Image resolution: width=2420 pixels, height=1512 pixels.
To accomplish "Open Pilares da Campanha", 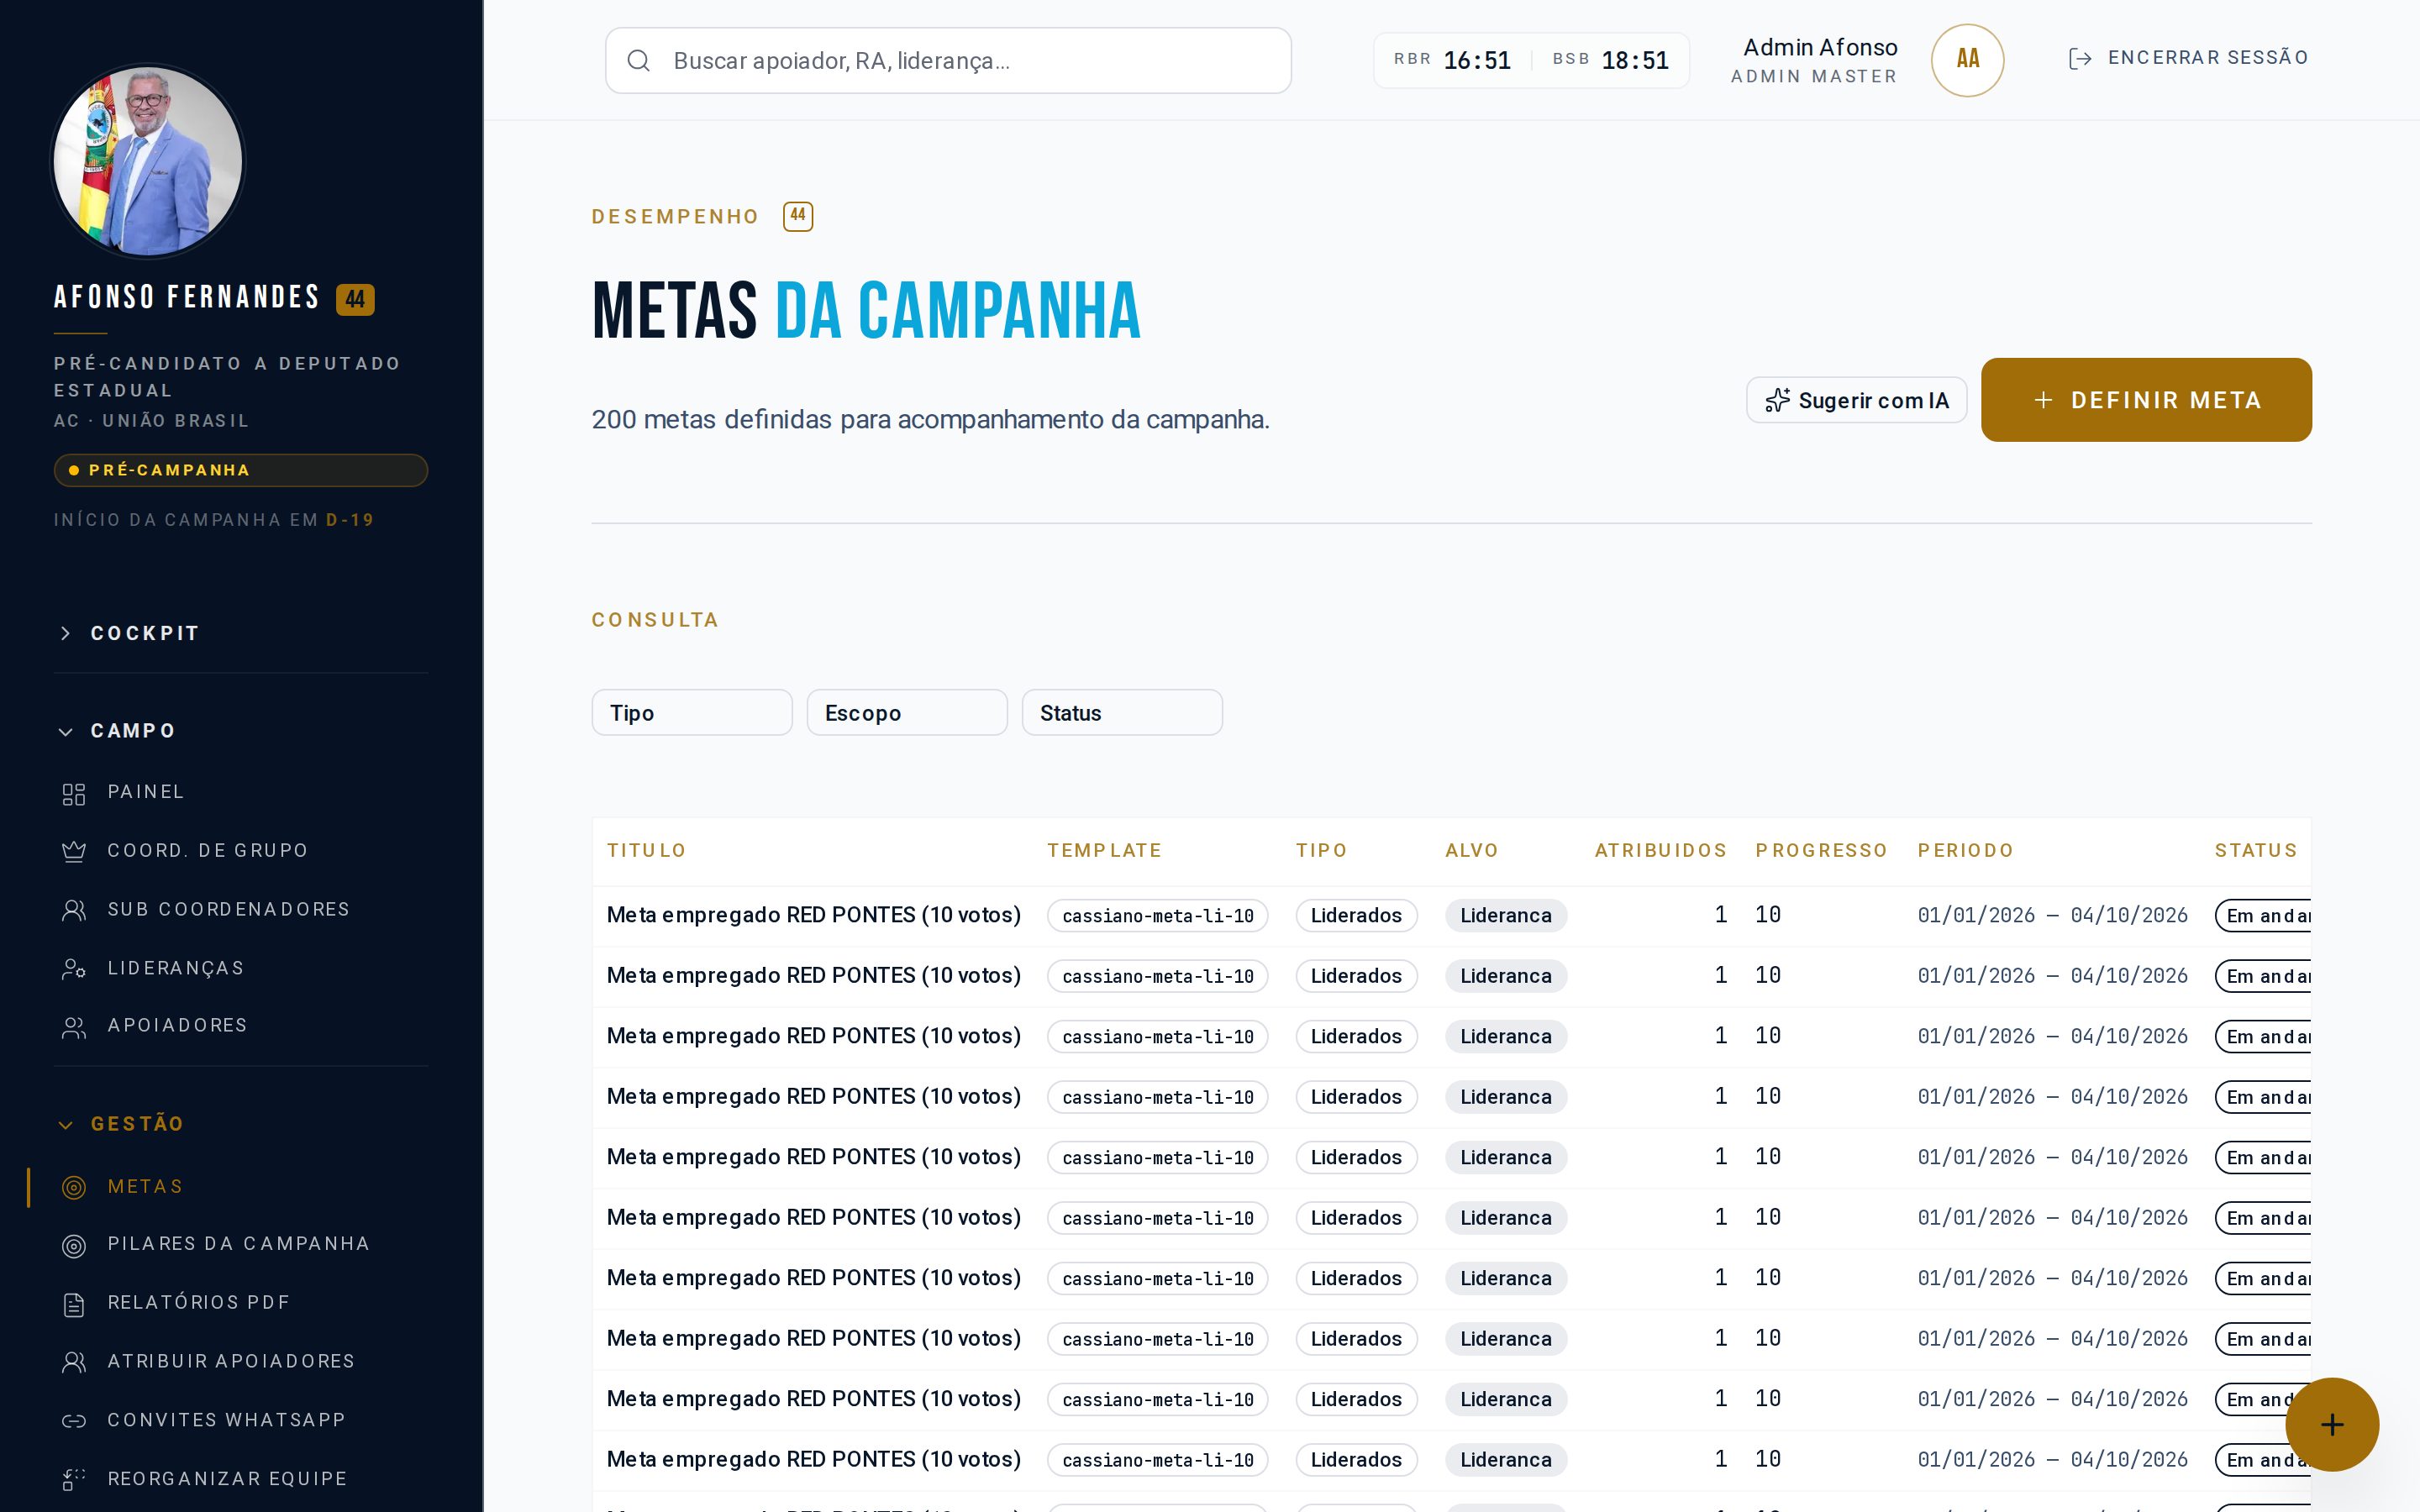I will [239, 1244].
